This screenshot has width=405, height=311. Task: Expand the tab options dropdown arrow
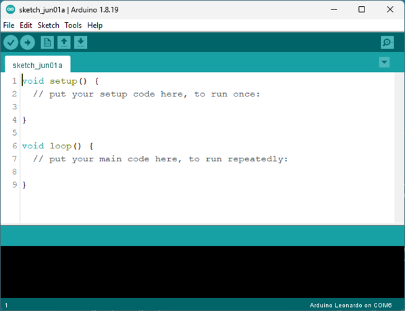tap(384, 62)
